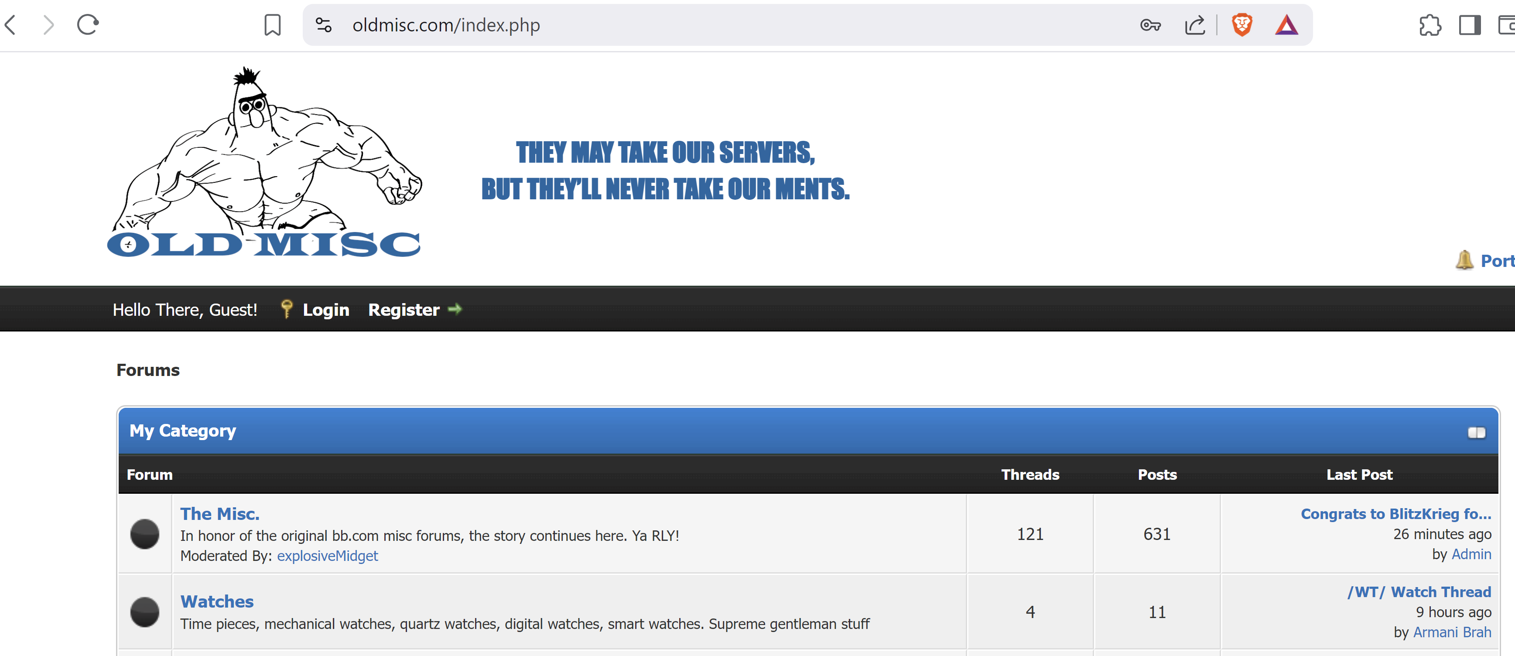Open moderator explosiveMidget profile

tap(327, 556)
